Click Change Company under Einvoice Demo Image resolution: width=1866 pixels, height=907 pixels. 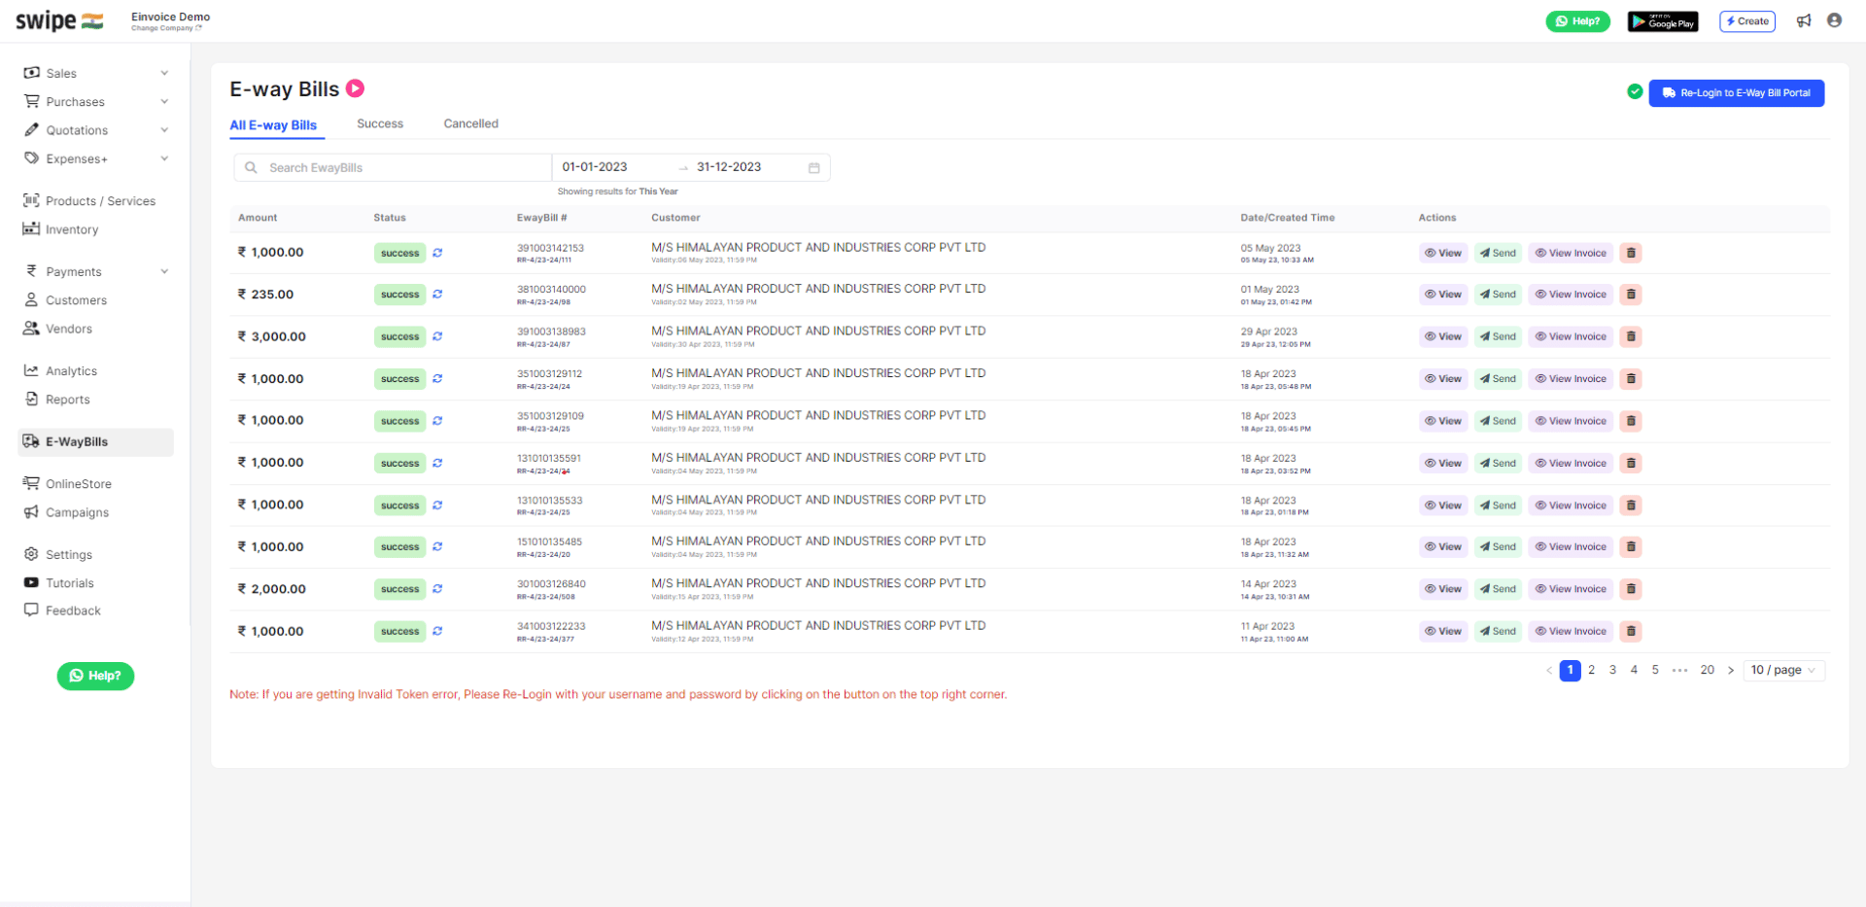[166, 28]
